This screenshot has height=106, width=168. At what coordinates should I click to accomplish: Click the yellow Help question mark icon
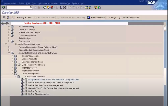[95, 7]
